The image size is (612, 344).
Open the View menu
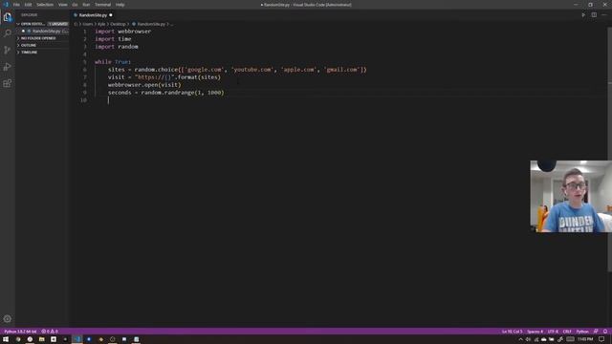point(63,5)
